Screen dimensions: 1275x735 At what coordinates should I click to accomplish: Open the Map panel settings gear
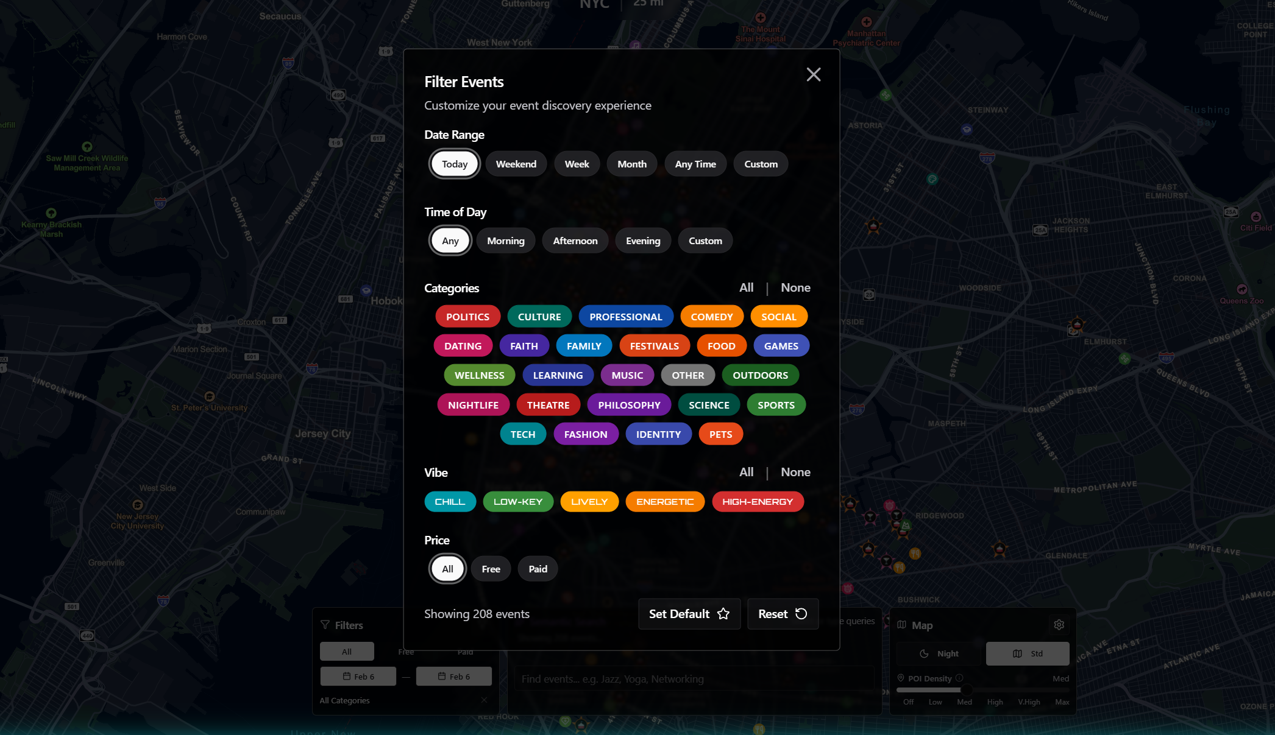pos(1059,624)
